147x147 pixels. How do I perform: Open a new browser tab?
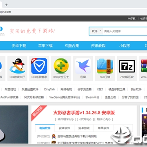pyautogui.click(x=6, y=5)
